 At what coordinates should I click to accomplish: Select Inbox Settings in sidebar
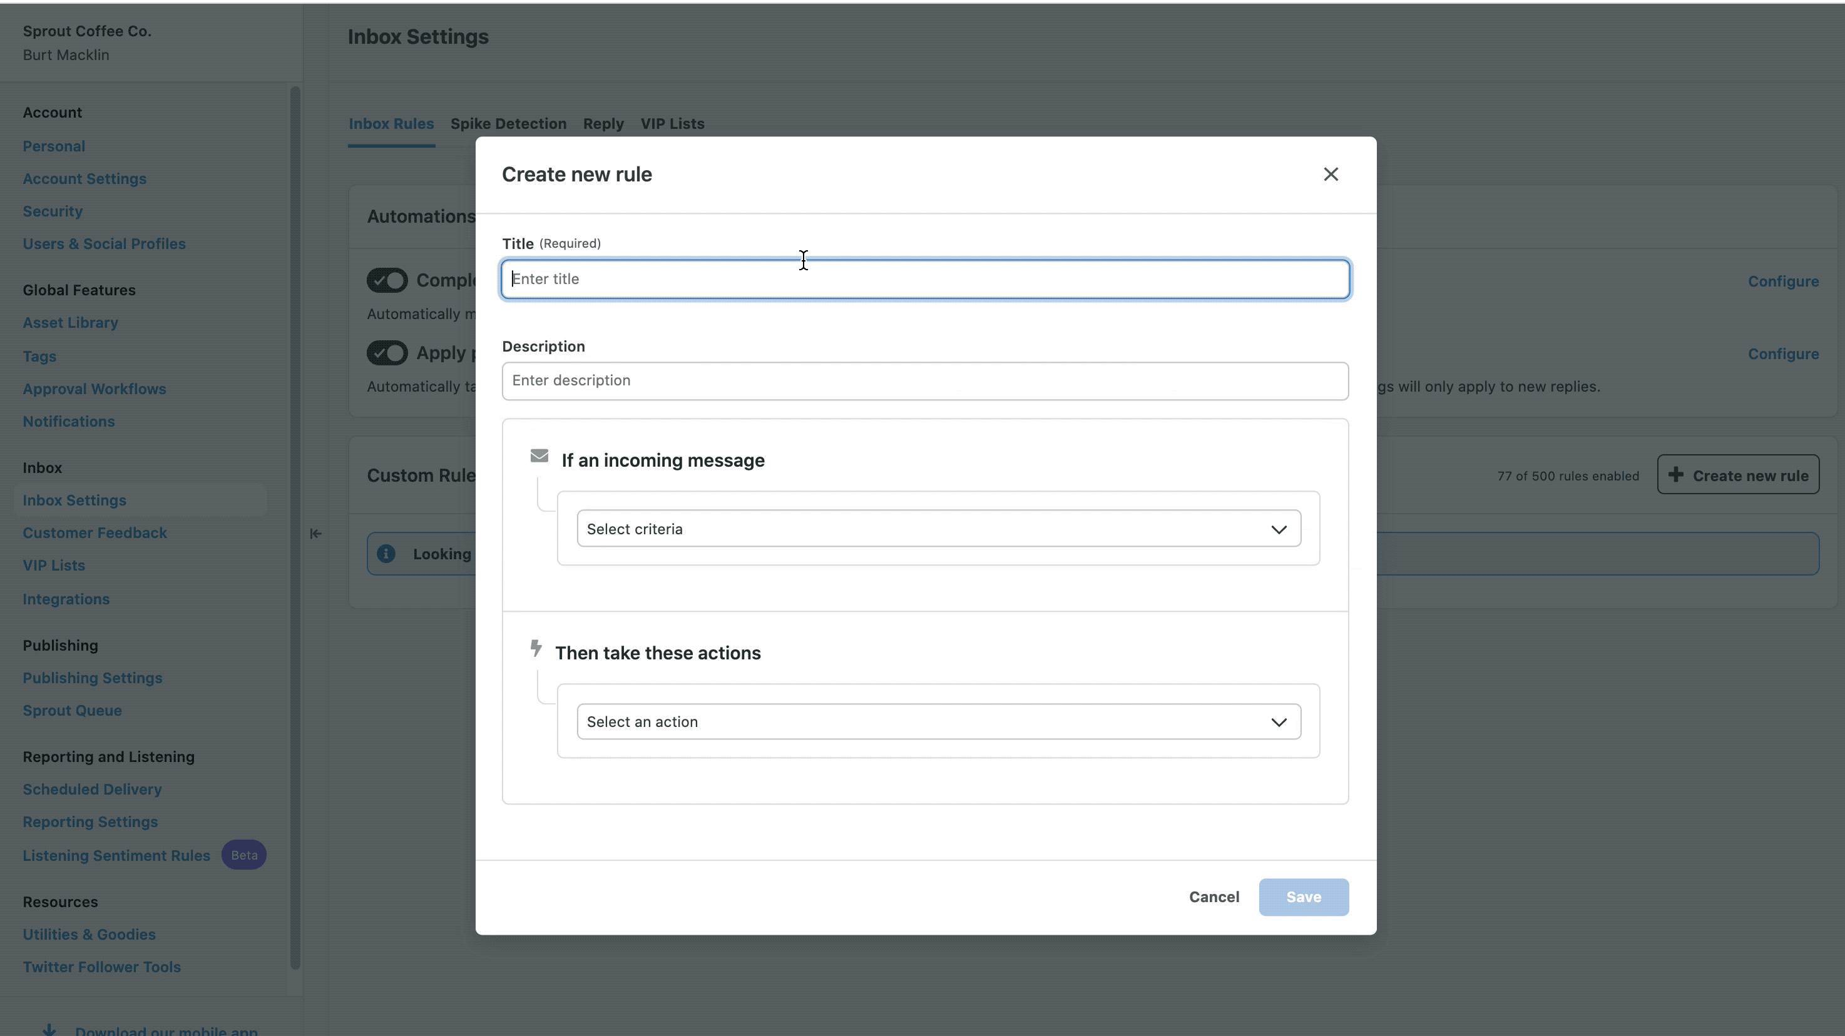[74, 500]
